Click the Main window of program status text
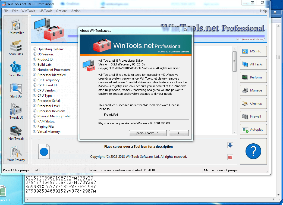Screen dimensions: 283x205 (x=222, y=170)
